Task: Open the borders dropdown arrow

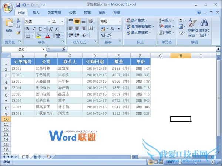Action: click(33, 35)
